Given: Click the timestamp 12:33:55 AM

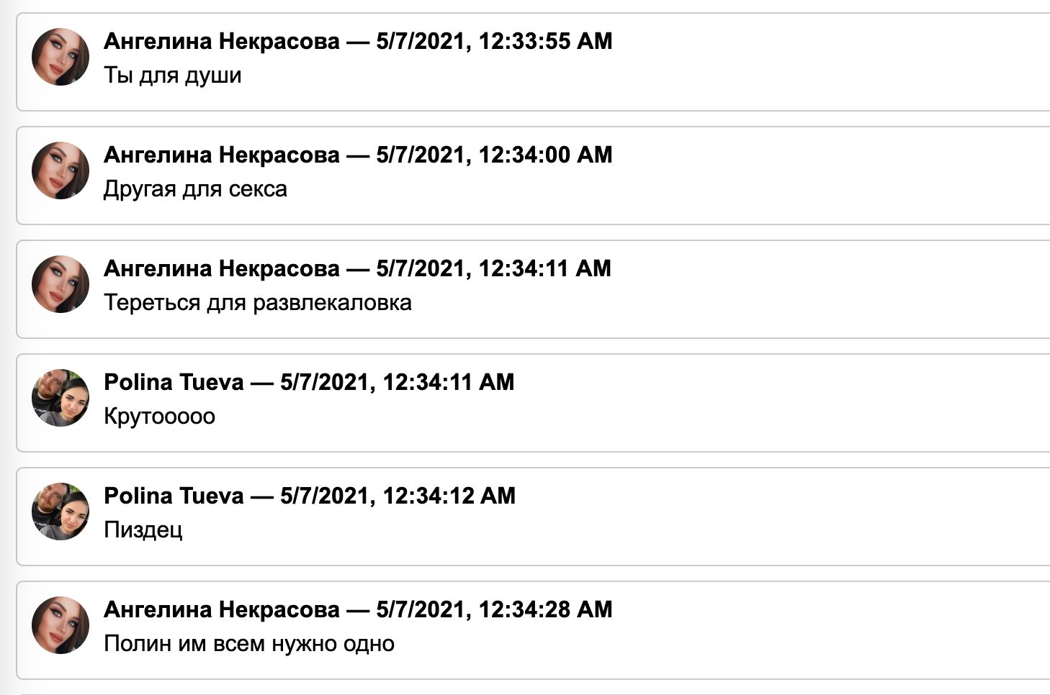Looking at the screenshot, I should coord(494,41).
